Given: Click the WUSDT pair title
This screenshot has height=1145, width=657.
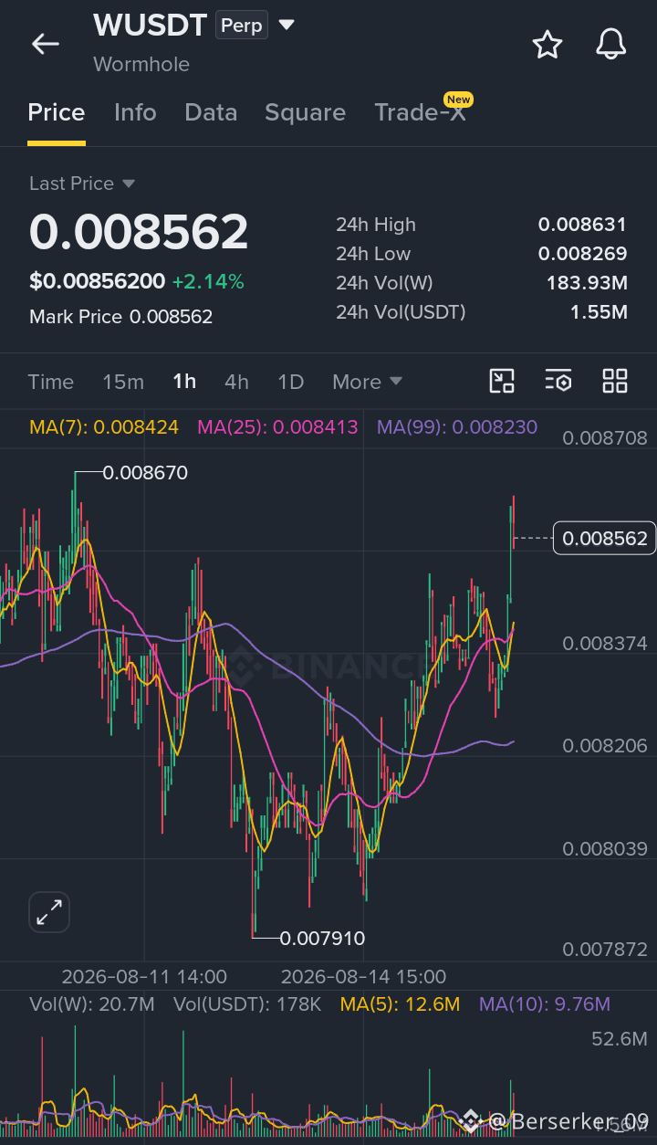Looking at the screenshot, I should click(x=151, y=26).
